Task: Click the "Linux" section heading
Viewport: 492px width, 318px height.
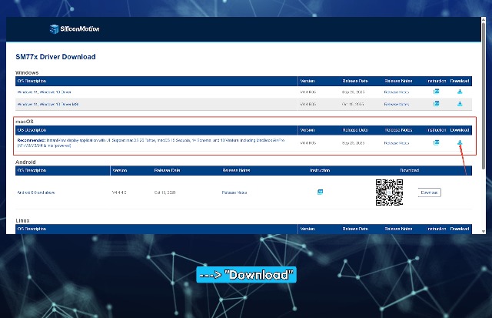Action: tap(22, 220)
